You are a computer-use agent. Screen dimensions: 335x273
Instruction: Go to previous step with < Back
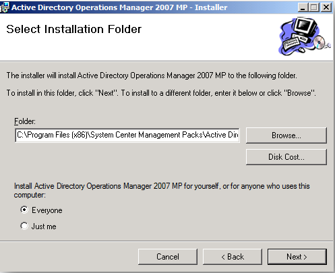[x=233, y=257]
